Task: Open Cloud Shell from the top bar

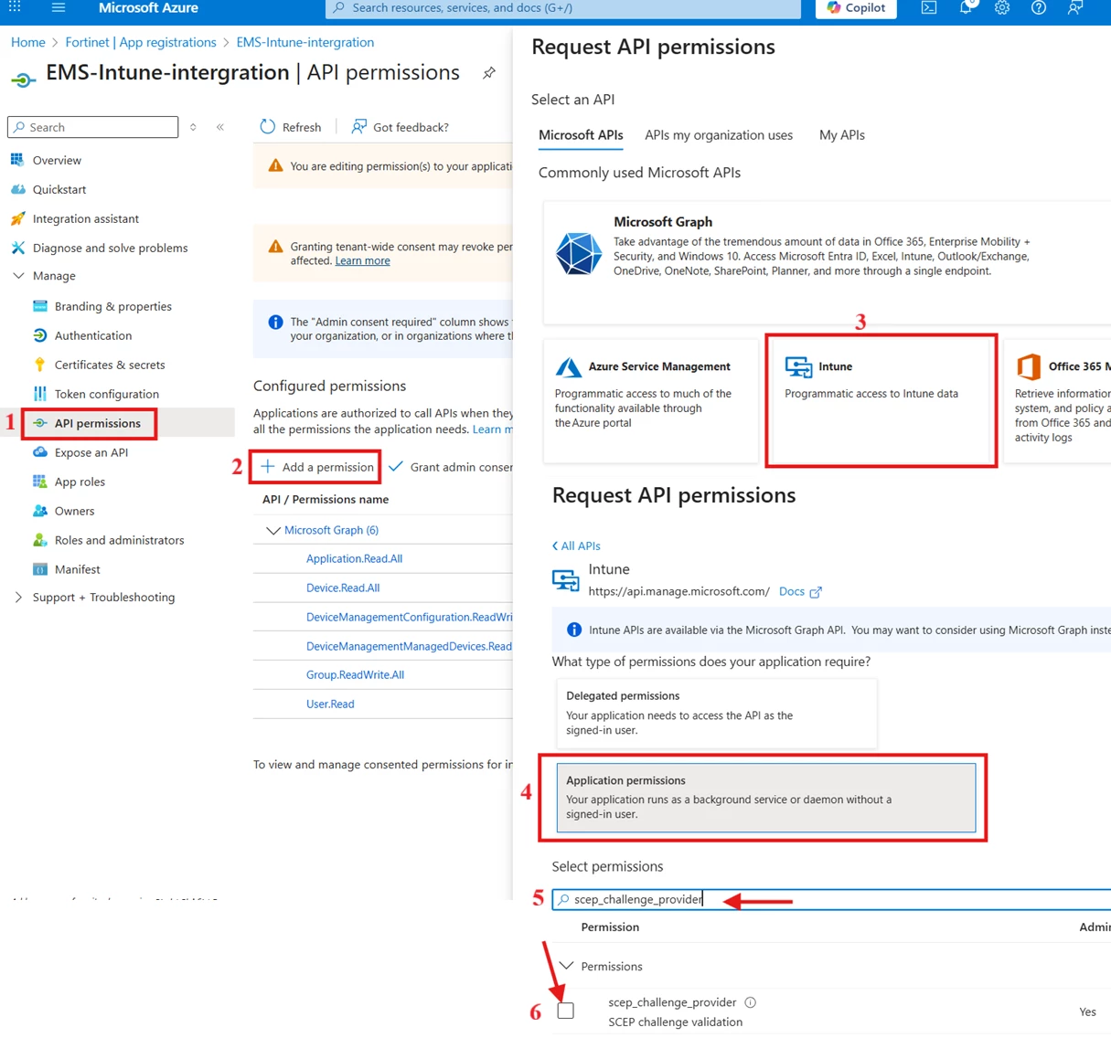Action: pos(929,7)
